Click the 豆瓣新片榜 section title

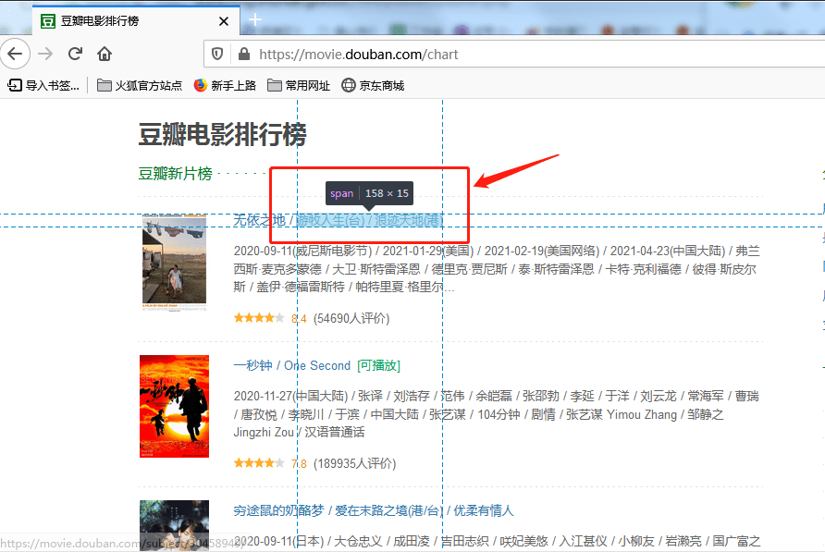tap(175, 173)
